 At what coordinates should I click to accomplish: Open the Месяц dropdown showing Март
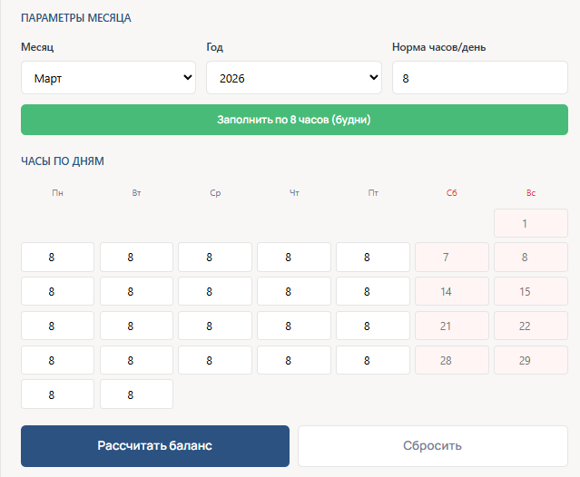click(108, 79)
